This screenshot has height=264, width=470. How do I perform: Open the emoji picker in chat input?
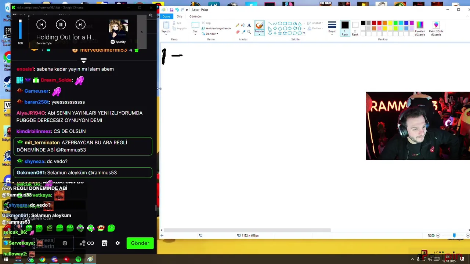(65, 243)
